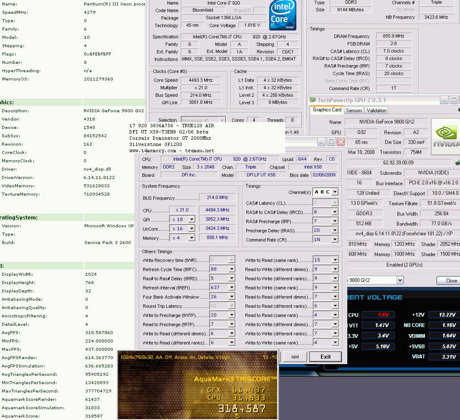This screenshot has height=420, width=460.
Task: Open the Channel(s) A B C dropdown
Action: pos(335,192)
